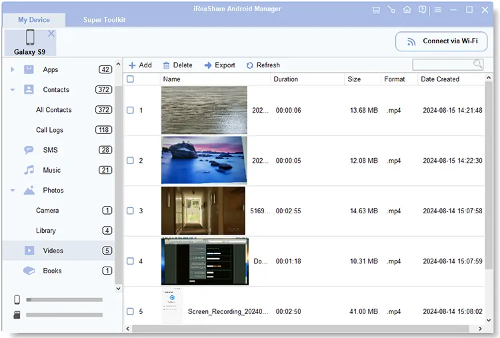Click the 2024-08-15 14:21:48 date cell
The width and height of the screenshot is (500, 338).
(x=453, y=110)
